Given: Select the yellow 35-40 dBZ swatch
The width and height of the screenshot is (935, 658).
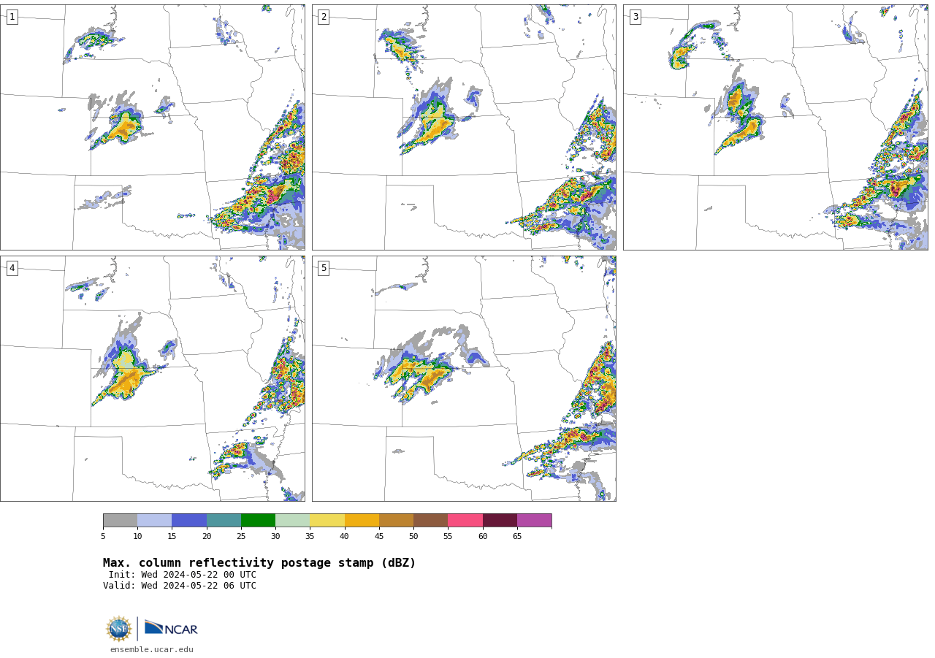Looking at the screenshot, I should pos(327,521).
